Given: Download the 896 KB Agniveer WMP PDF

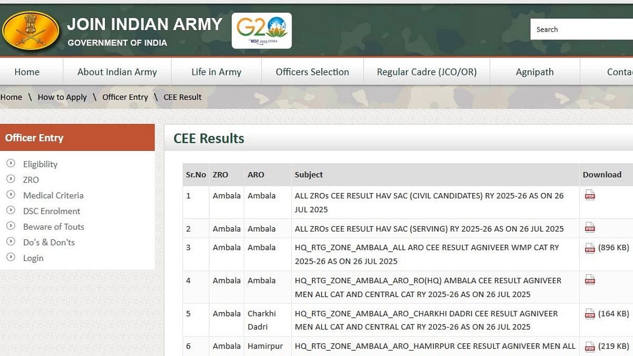Looking at the screenshot, I should [590, 248].
